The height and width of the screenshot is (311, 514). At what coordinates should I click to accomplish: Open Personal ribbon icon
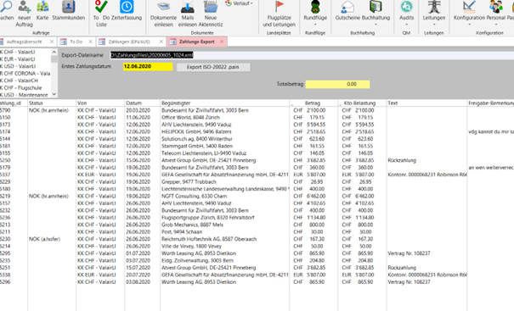[495, 14]
